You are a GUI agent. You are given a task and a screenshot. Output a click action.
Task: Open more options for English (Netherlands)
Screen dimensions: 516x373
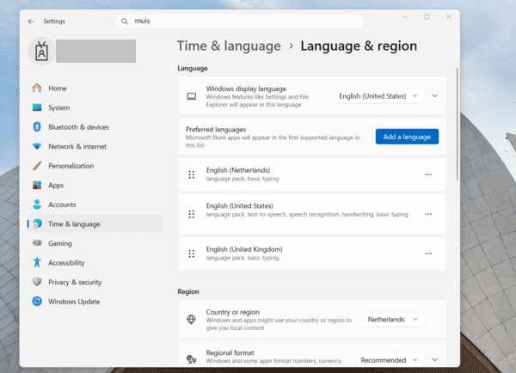coord(428,174)
